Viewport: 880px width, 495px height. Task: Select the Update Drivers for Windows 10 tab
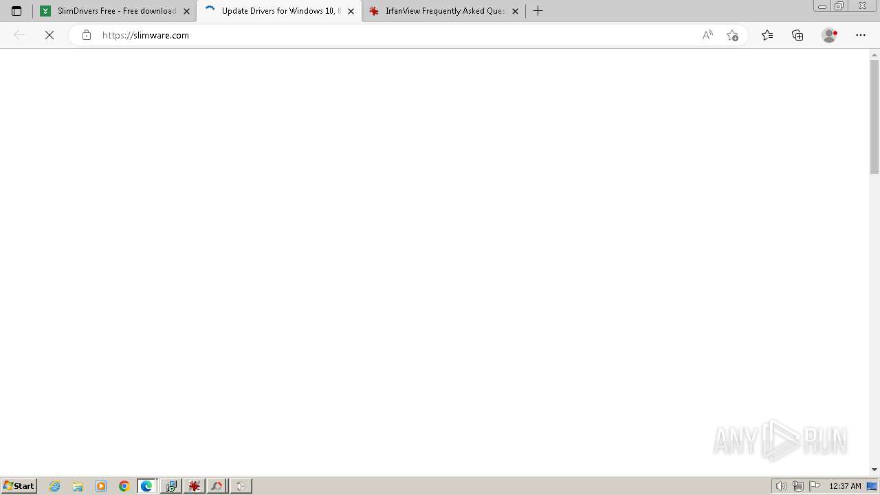pos(279,11)
